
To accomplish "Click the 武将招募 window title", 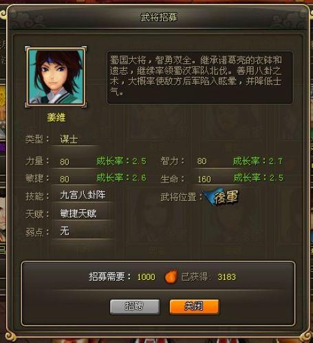I will click(x=159, y=17).
